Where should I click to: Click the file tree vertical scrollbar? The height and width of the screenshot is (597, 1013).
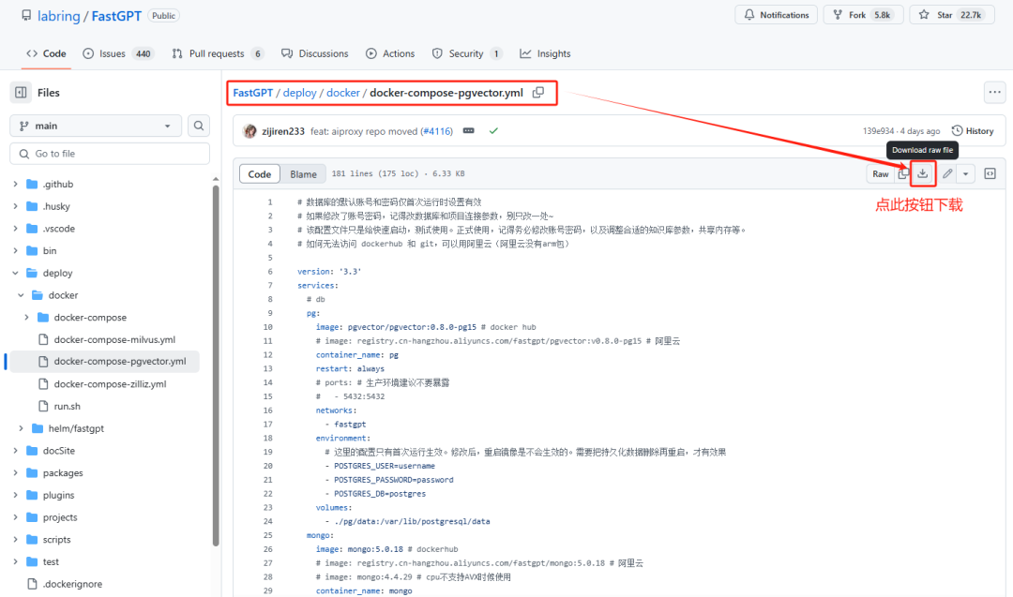tap(216, 365)
